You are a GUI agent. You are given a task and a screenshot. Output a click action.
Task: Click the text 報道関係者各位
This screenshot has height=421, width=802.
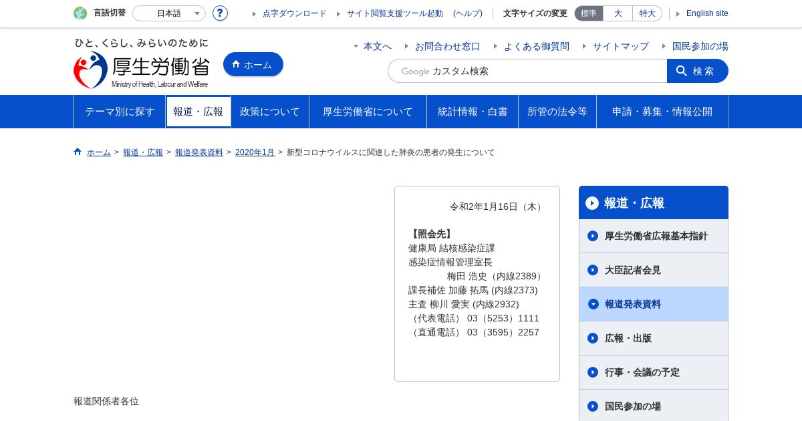tap(106, 401)
